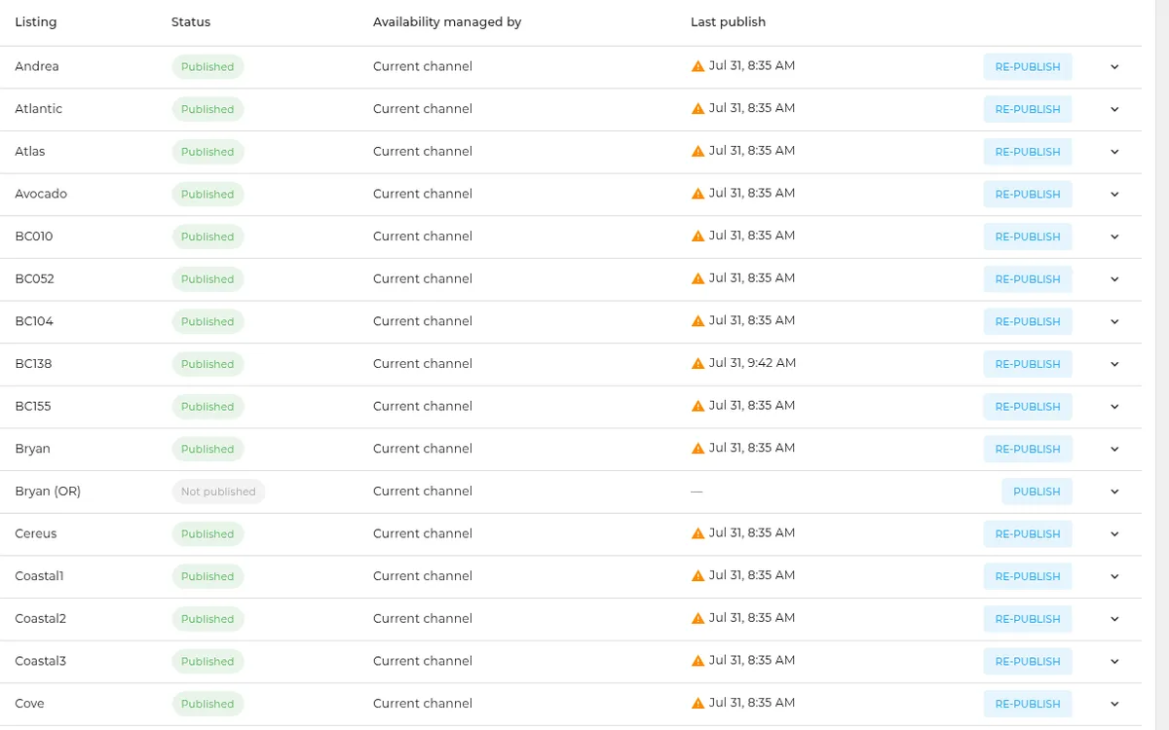This screenshot has height=730, width=1169.
Task: Expand the Andrea listing row chevron
Action: [x=1114, y=67]
